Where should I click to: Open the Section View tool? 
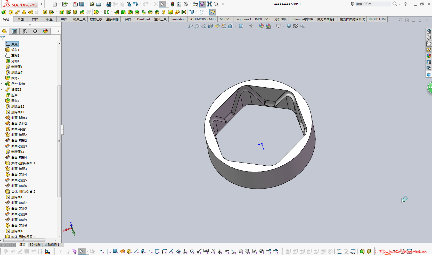pyautogui.click(x=210, y=26)
